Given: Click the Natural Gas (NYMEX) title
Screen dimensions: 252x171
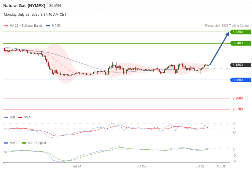Looking at the screenshot, I should 24,6.
